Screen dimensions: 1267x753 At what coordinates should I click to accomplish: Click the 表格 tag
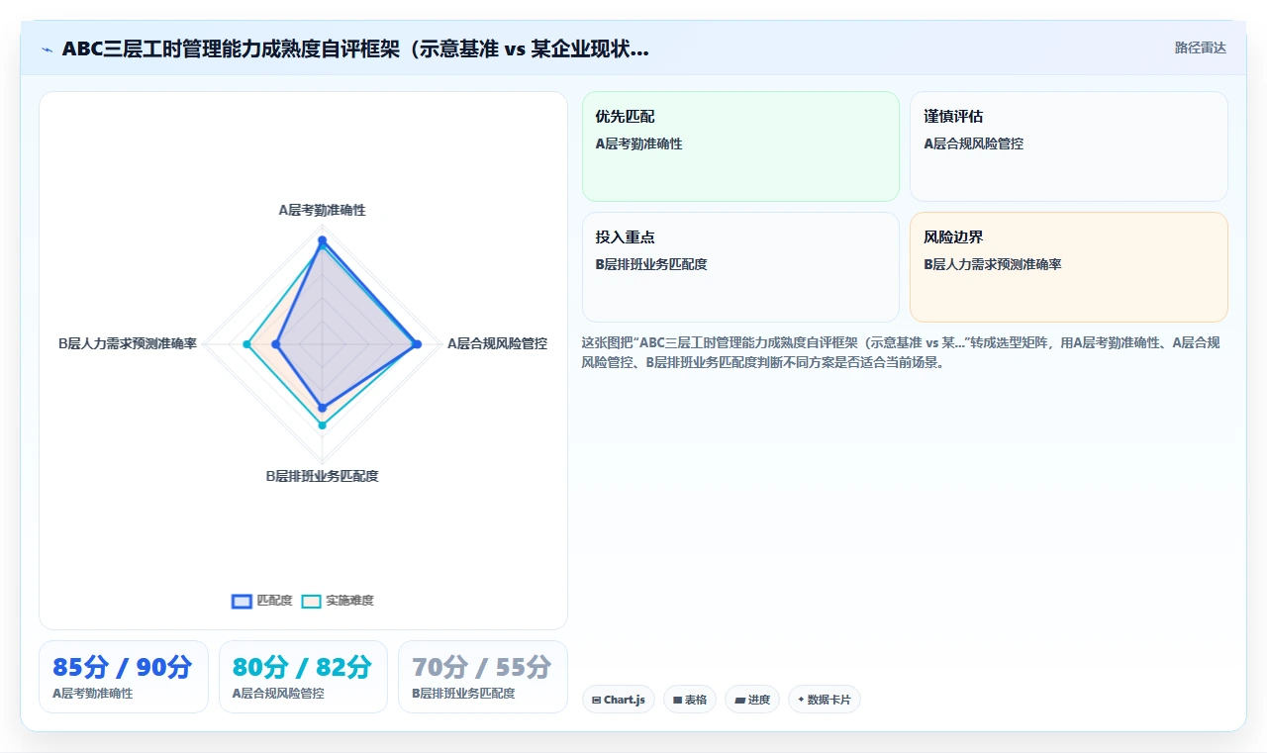[690, 700]
